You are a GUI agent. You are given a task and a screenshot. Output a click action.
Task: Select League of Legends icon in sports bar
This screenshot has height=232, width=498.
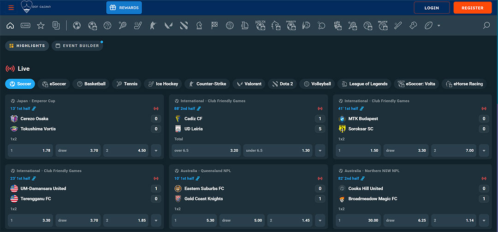pos(245,26)
